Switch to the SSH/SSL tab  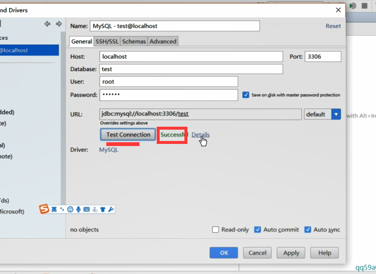107,42
